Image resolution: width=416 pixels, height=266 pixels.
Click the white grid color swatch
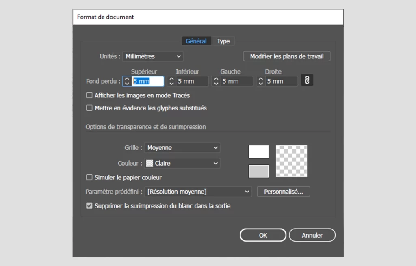tap(259, 152)
